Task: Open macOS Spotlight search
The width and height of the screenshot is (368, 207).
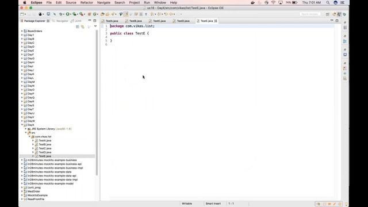Action: pyautogui.click(x=328, y=2)
